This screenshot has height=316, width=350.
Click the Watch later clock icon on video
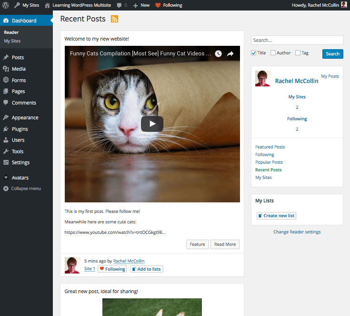tap(218, 54)
